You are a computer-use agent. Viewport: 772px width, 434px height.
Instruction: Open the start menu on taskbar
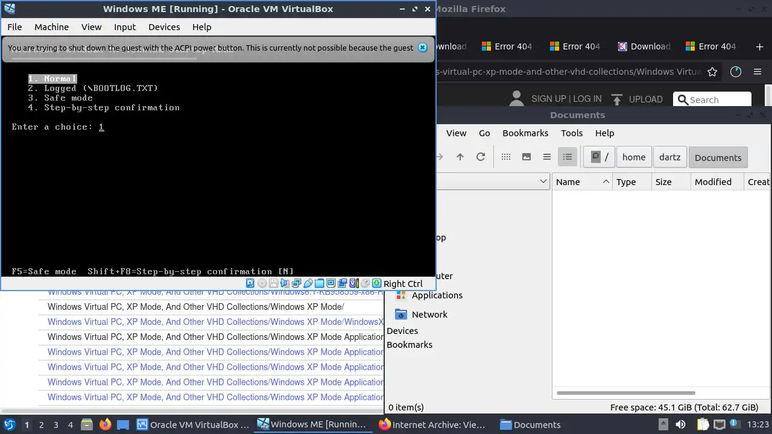click(9, 424)
